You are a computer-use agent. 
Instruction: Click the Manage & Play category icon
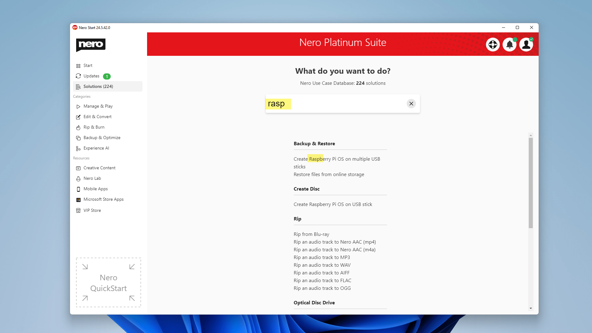tap(78, 106)
